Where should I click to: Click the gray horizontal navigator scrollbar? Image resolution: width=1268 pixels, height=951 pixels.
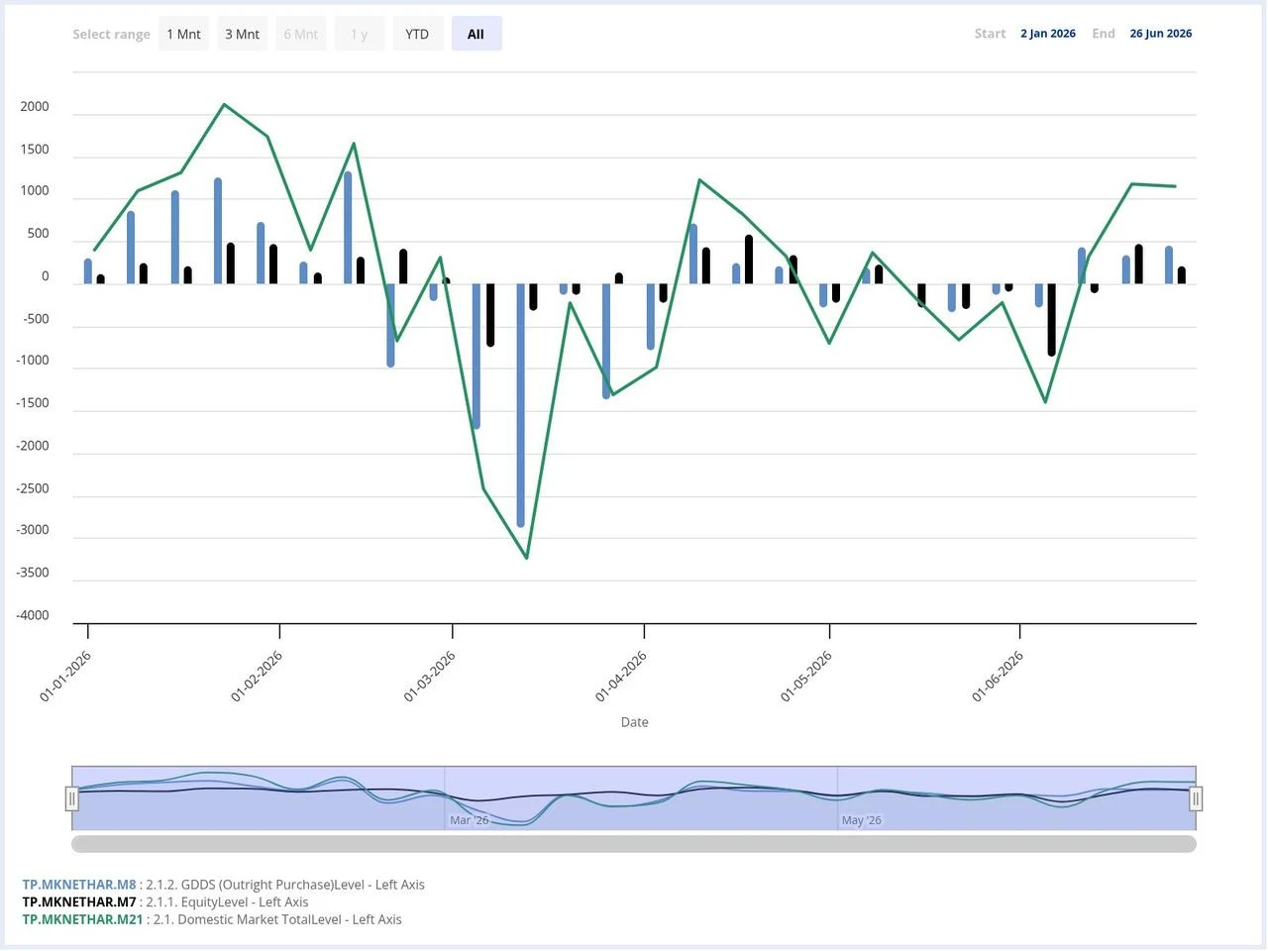coord(634,844)
